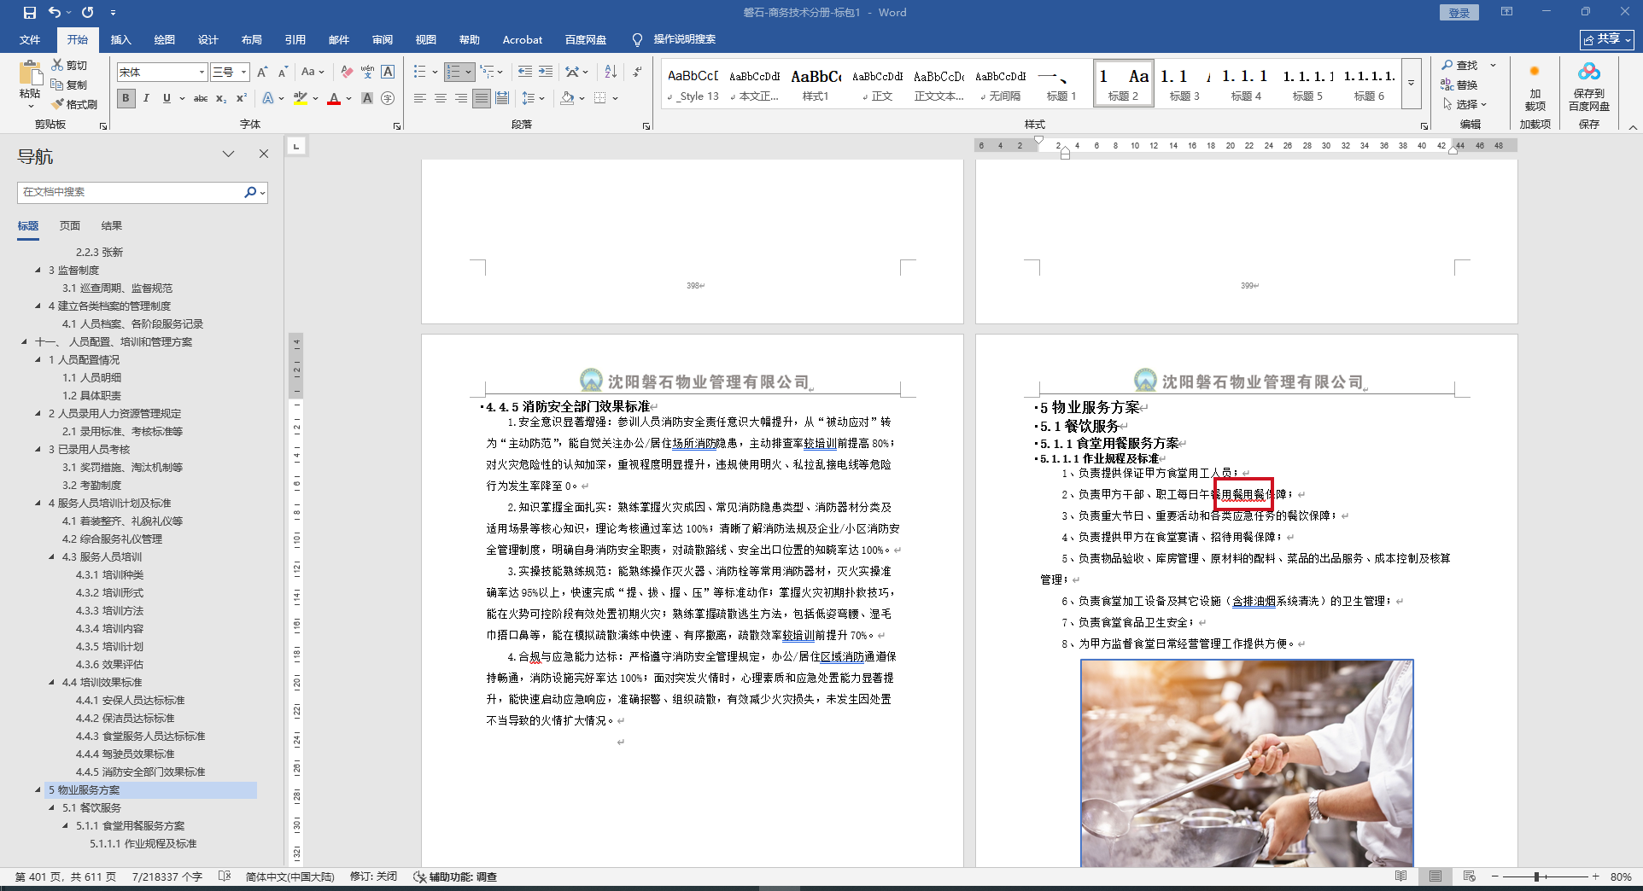Toggle Underline formatting button

pos(167,98)
